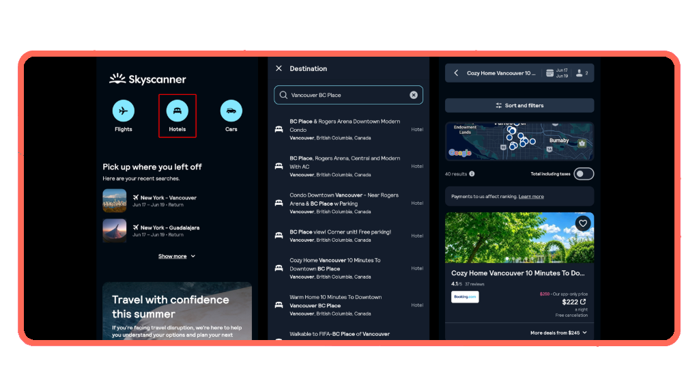Close the Destination panel with X
The width and height of the screenshot is (699, 366).
tap(279, 68)
